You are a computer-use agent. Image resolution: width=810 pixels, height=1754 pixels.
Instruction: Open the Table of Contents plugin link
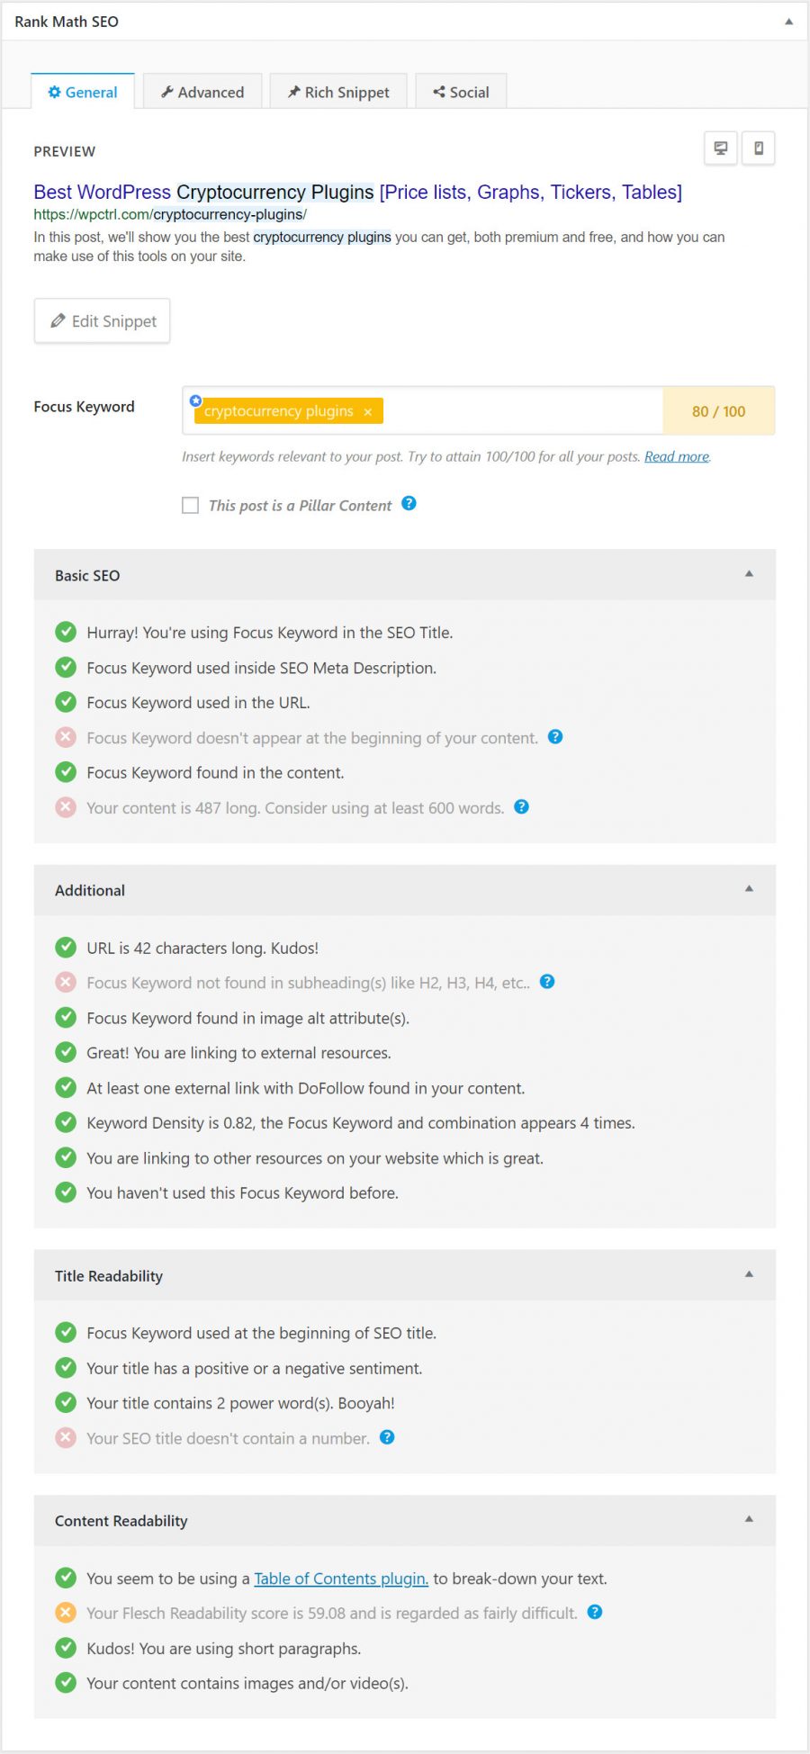[341, 1579]
